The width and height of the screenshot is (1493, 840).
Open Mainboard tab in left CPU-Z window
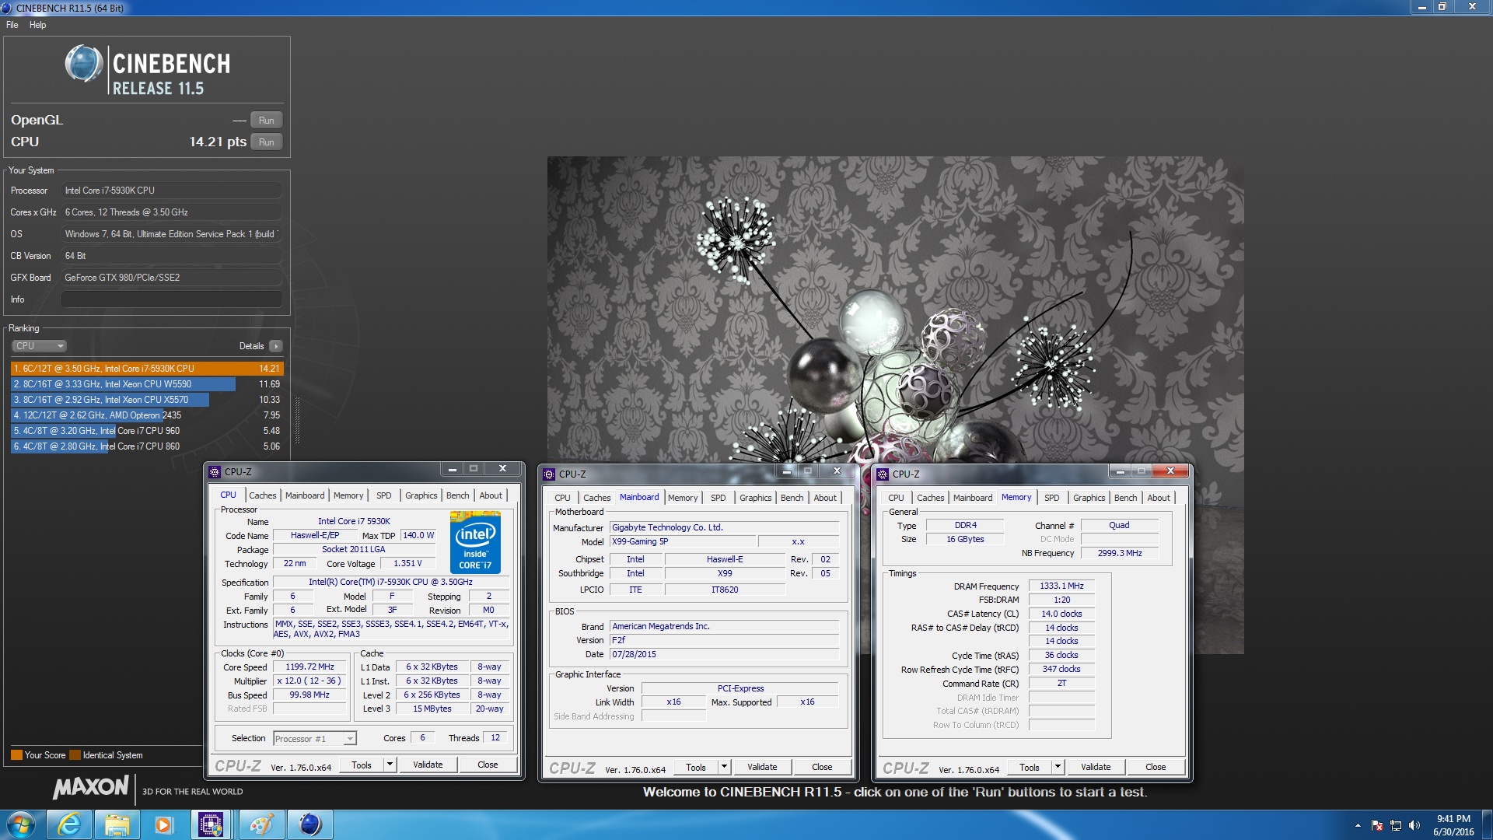click(305, 495)
